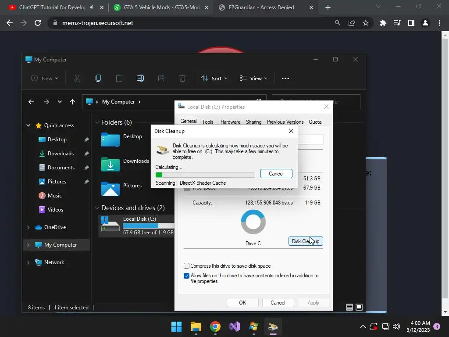Viewport: 449px width, 337px height.
Task: Open the View dropdown
Action: pyautogui.click(x=253, y=78)
